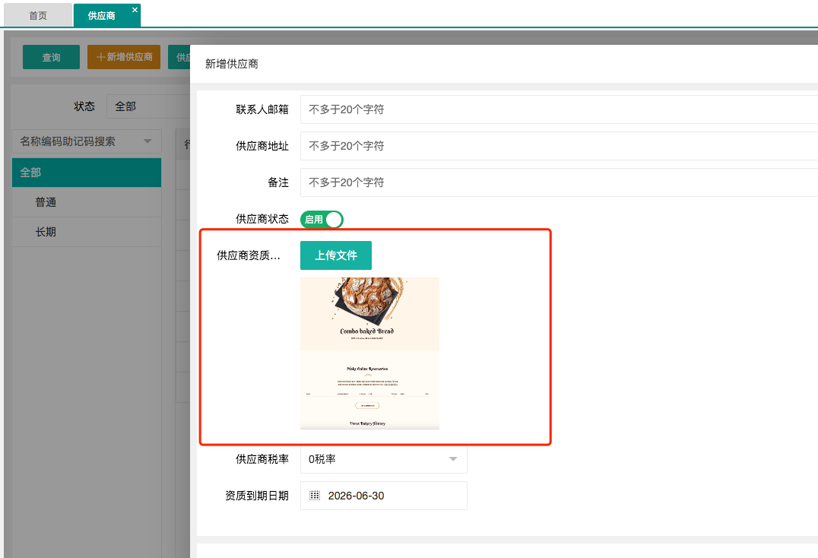Select the 普通 supplier category
Viewport: 818px width, 558px height.
click(46, 202)
